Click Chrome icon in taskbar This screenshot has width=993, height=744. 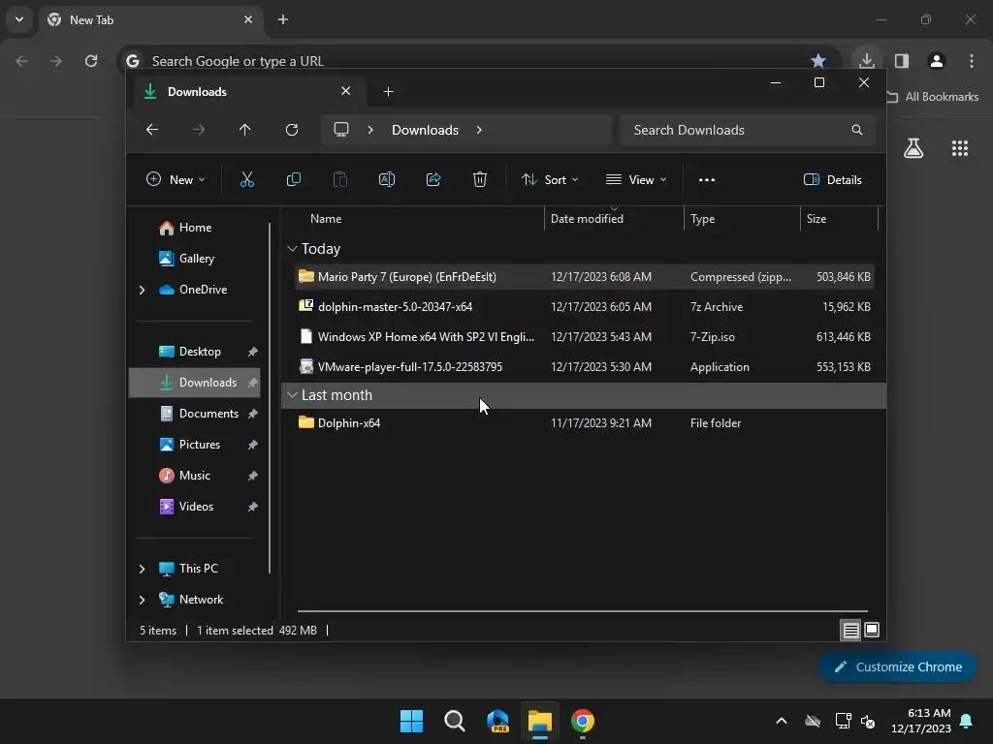pos(583,721)
